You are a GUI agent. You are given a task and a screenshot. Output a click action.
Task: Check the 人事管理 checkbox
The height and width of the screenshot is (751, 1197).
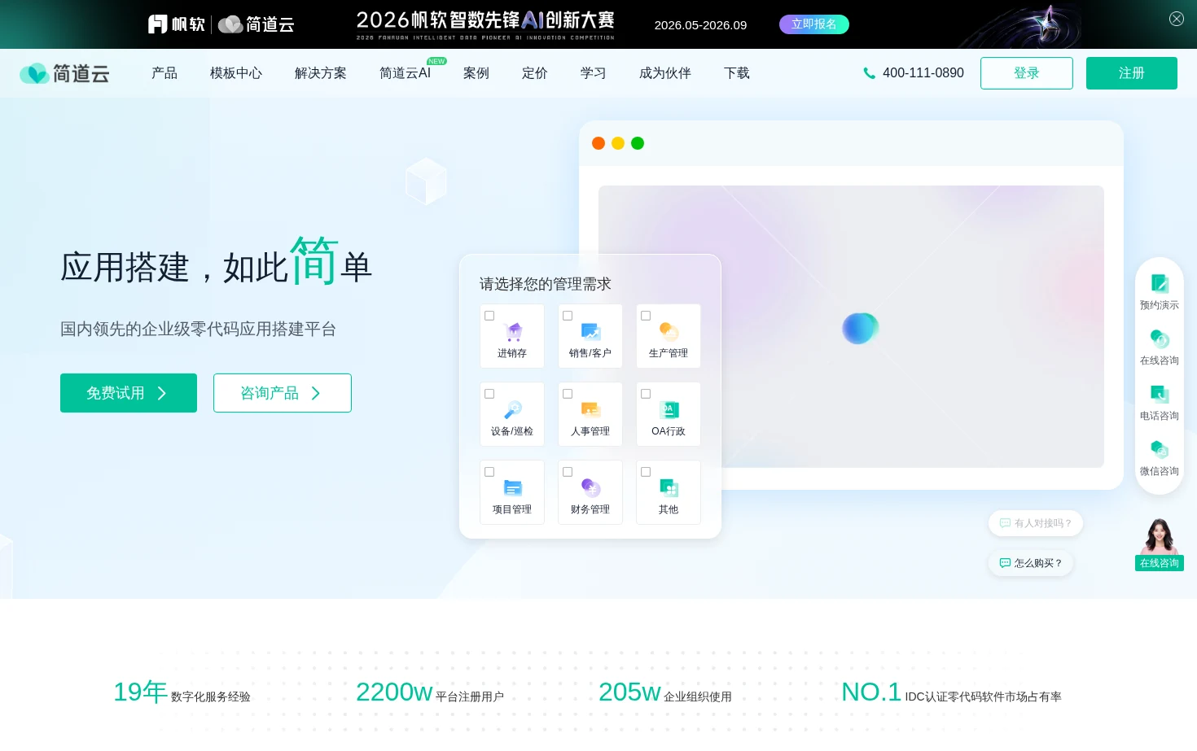[x=568, y=394]
